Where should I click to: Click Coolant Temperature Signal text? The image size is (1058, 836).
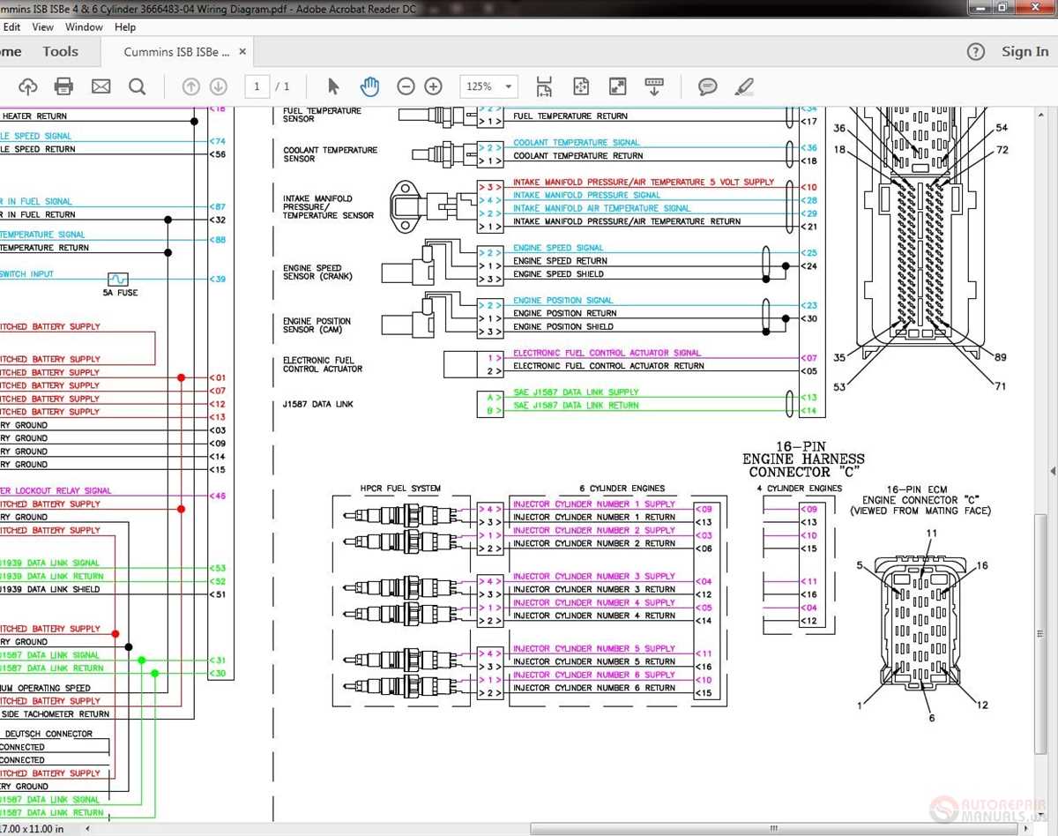tap(577, 143)
